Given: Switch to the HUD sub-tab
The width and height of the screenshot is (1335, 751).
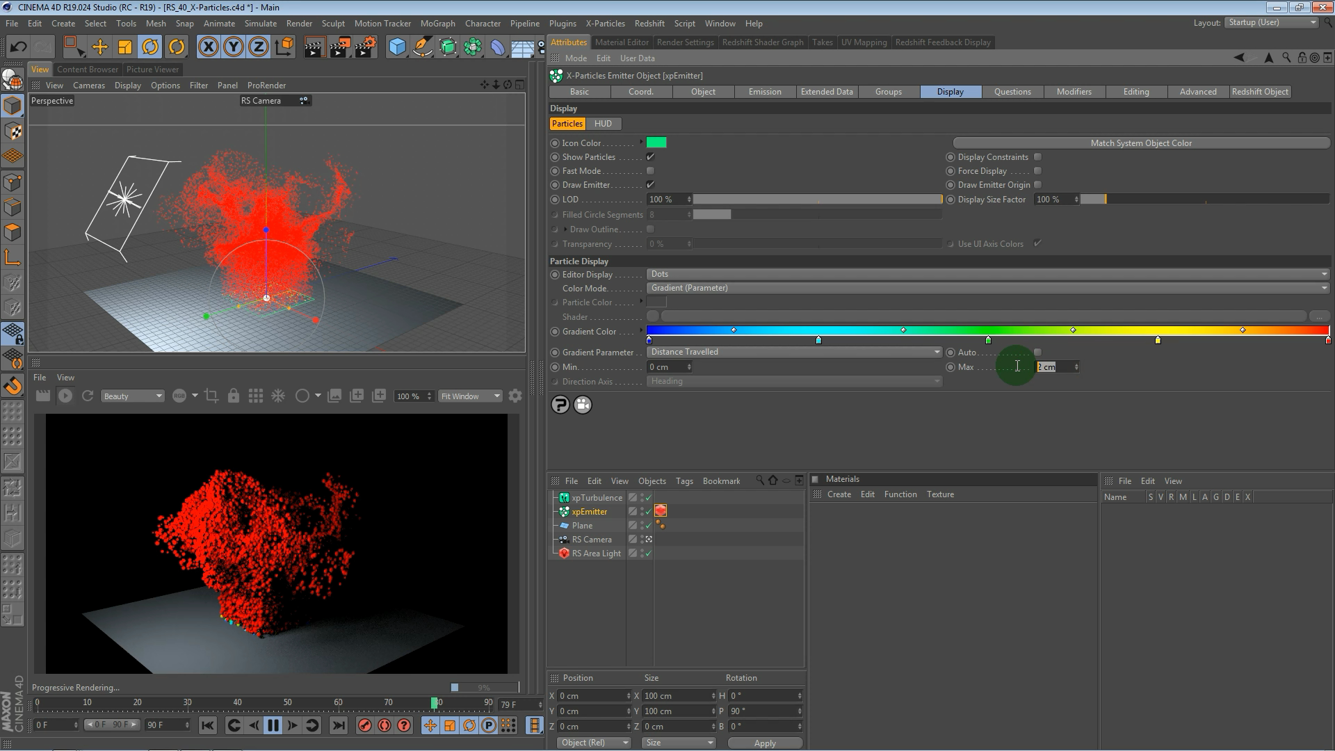Looking at the screenshot, I should [603, 124].
